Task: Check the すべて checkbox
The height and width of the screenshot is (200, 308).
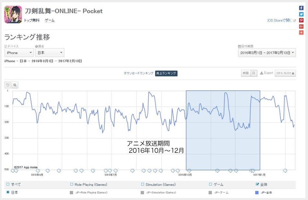Action: click(8, 184)
